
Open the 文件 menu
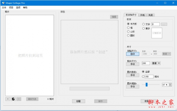[x=4, y=8]
